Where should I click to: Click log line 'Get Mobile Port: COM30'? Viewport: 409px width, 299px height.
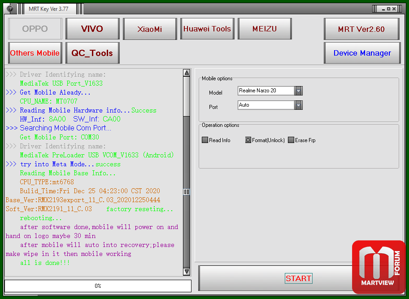tap(60, 137)
